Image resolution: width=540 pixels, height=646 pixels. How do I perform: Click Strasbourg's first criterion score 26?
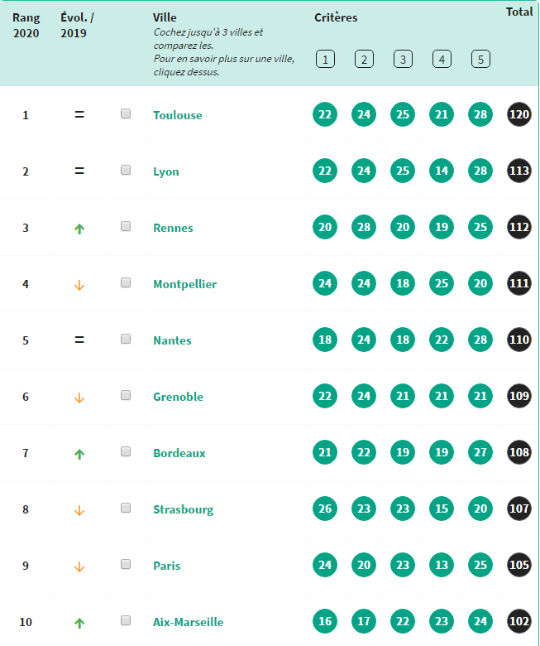[325, 509]
